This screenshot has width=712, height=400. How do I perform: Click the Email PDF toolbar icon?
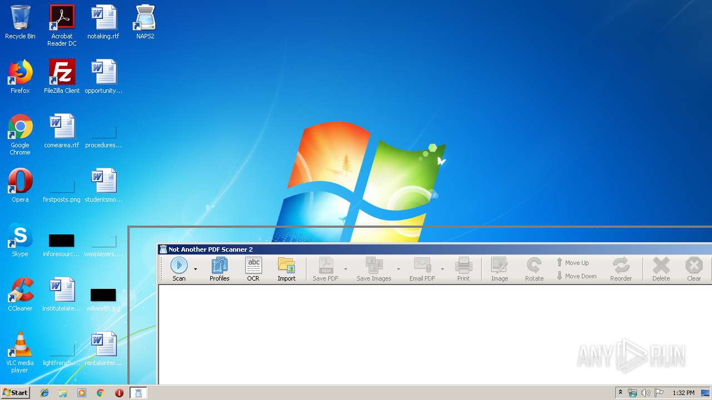coord(422,269)
